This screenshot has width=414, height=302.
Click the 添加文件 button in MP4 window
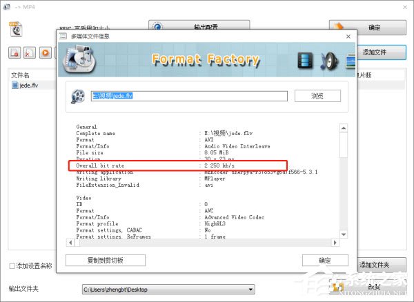[382, 52]
